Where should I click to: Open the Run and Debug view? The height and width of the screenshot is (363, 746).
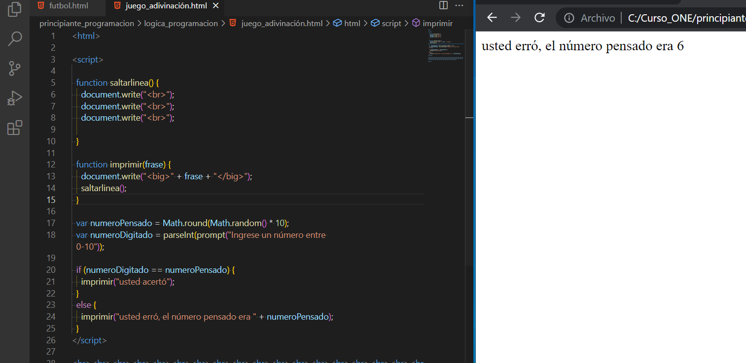click(15, 98)
